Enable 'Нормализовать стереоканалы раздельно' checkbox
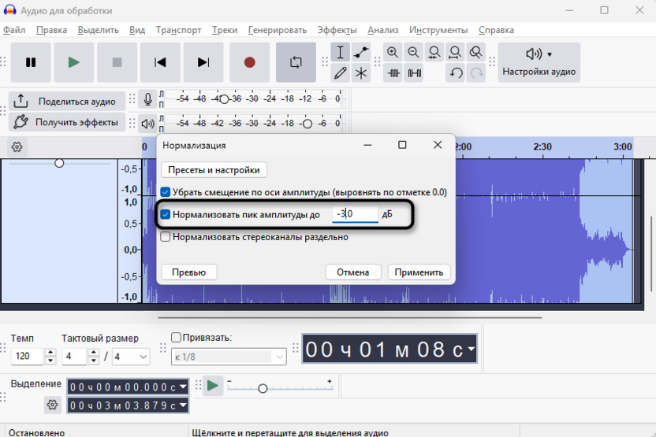656x437 pixels. (x=166, y=236)
